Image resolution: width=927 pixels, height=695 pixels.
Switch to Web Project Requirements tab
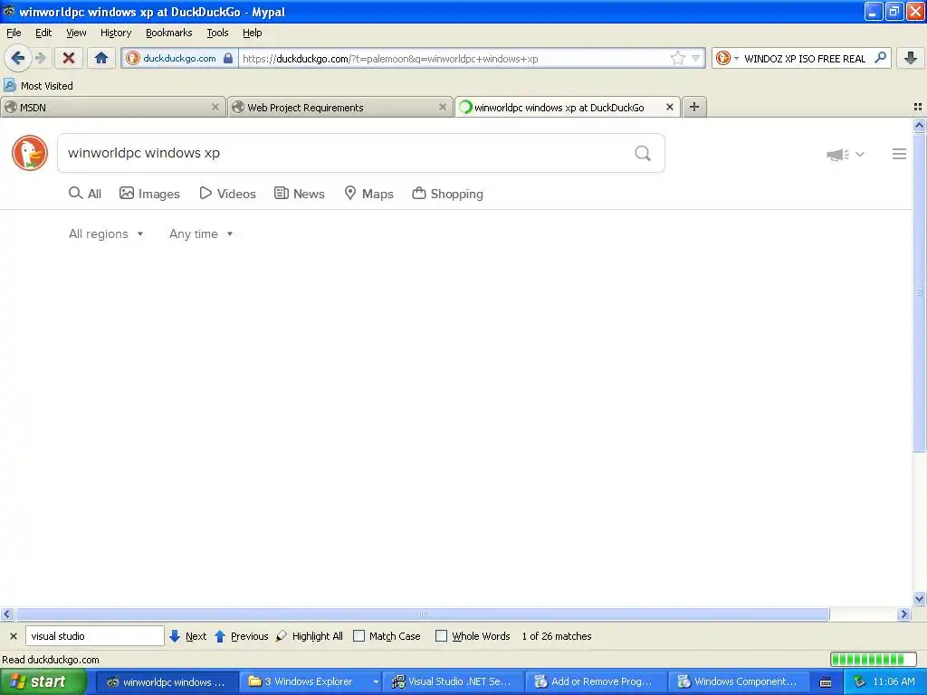coord(339,107)
